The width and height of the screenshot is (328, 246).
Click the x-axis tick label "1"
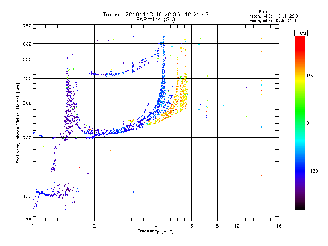pyautogui.click(x=33, y=226)
